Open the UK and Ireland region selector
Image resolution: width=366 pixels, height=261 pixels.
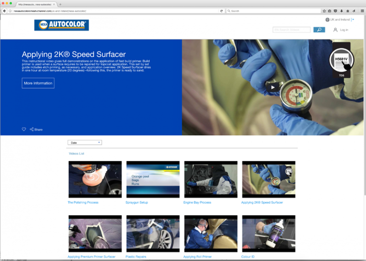point(339,19)
